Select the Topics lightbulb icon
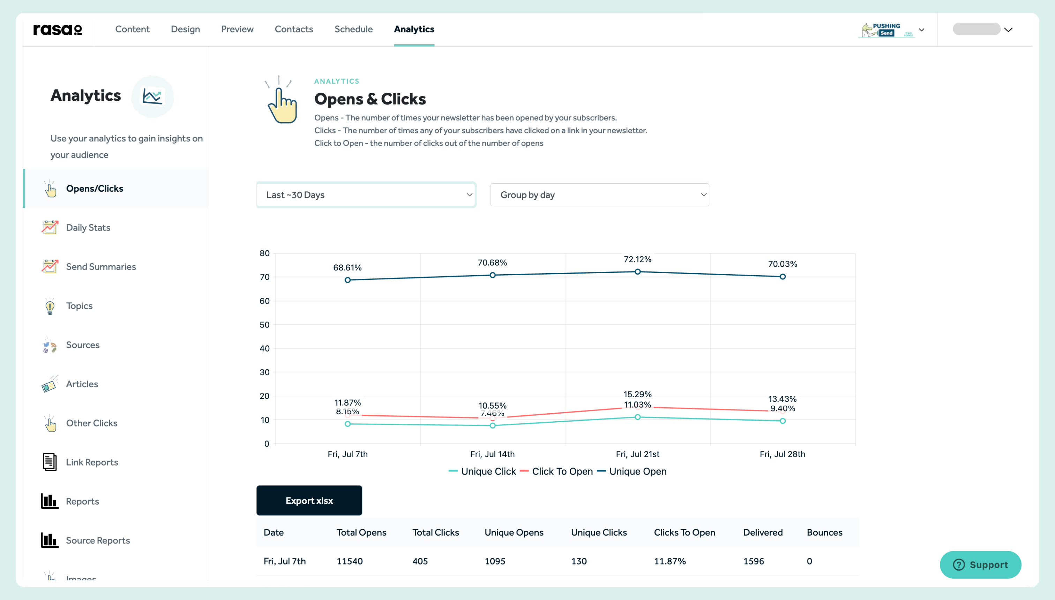This screenshot has width=1055, height=600. (x=50, y=306)
